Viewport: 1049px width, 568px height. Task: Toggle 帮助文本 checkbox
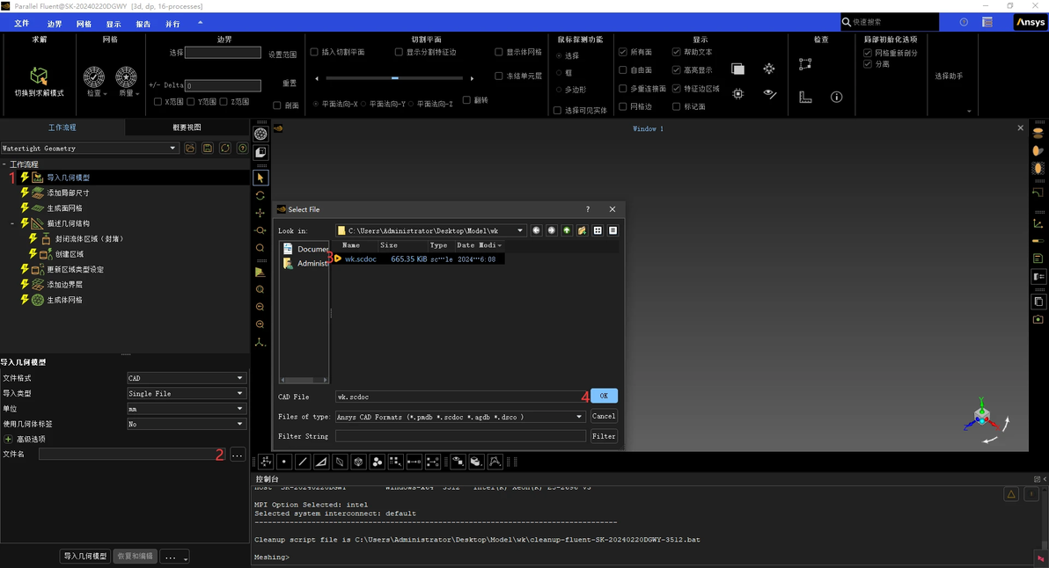point(677,52)
